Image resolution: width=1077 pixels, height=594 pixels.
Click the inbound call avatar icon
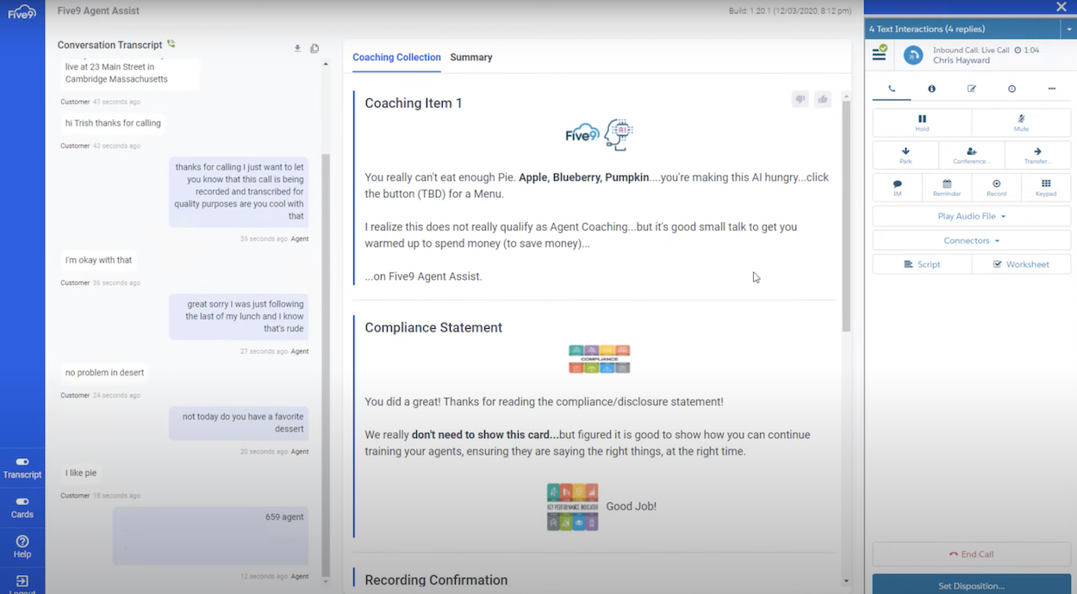pyautogui.click(x=912, y=56)
